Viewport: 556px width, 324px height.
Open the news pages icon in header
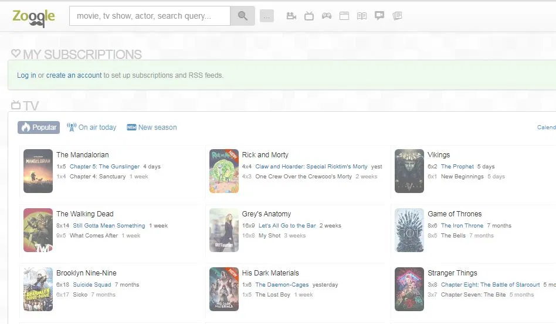pos(397,16)
